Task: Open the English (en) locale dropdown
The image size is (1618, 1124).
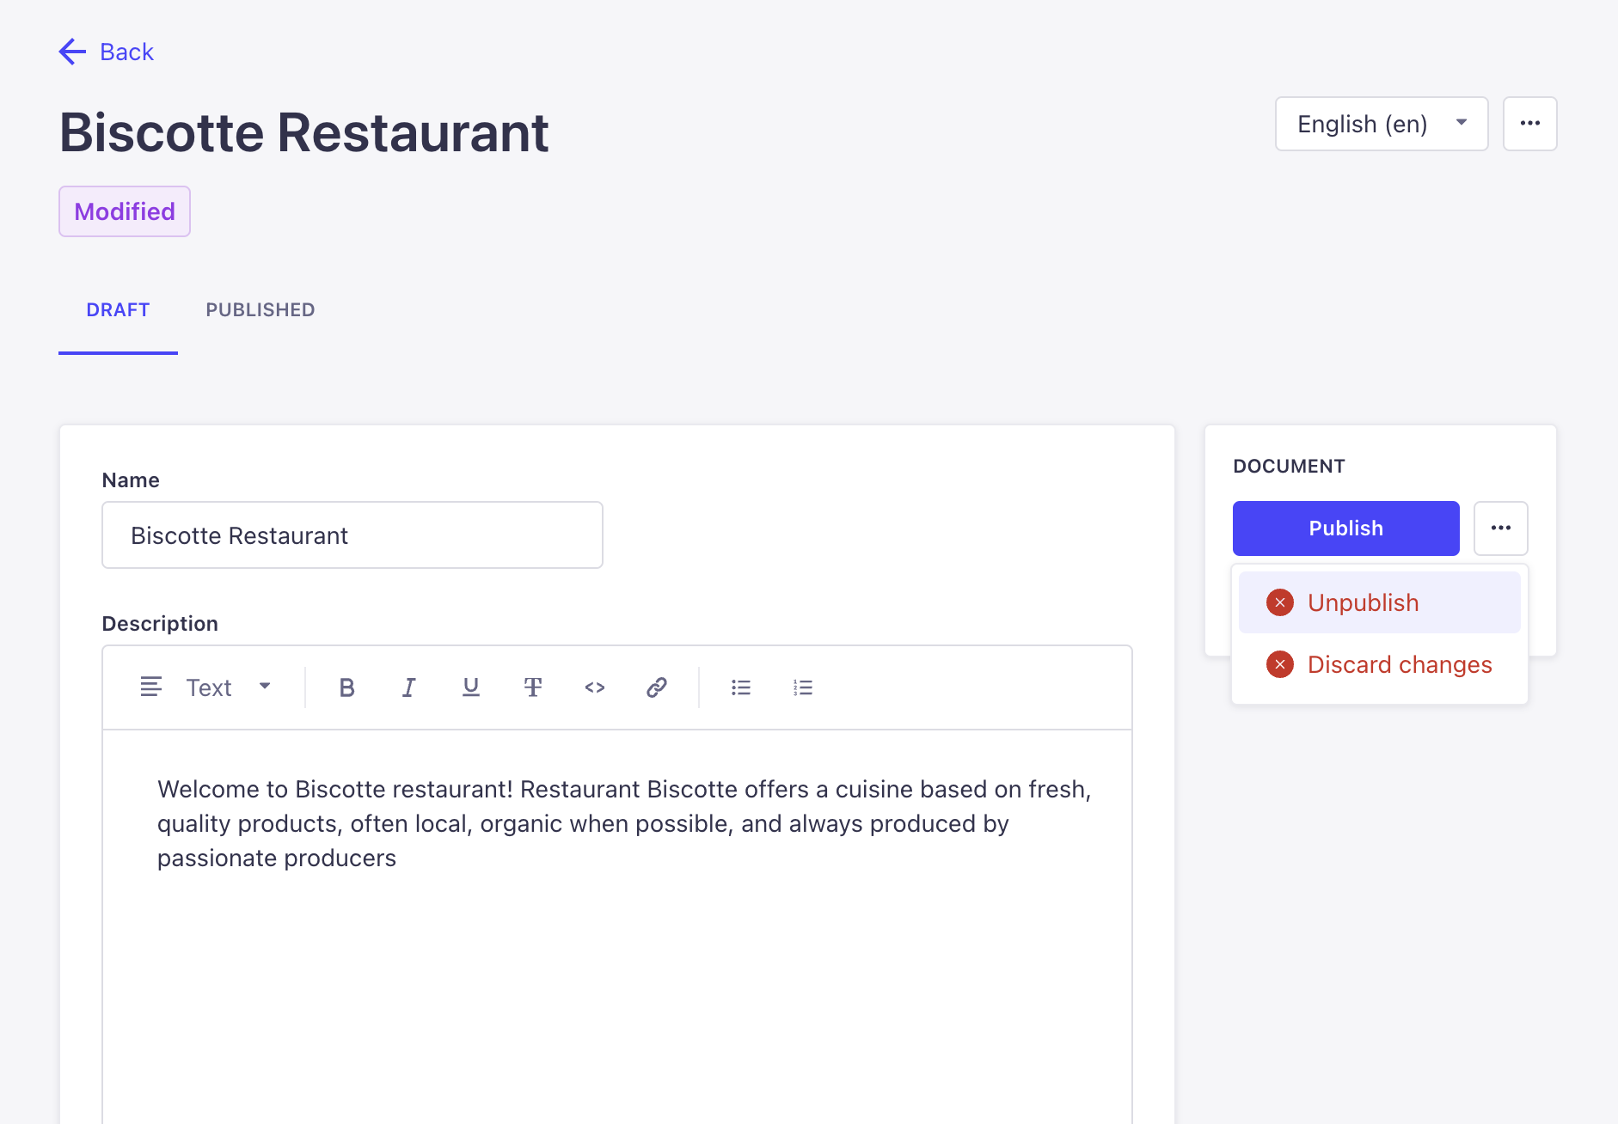Action: [x=1381, y=124]
